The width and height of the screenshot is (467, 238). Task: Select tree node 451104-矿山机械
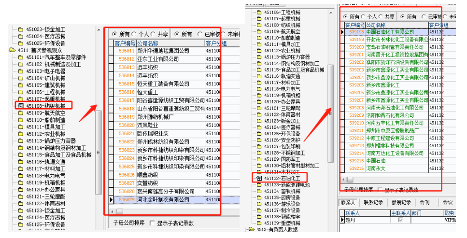coord(46,78)
